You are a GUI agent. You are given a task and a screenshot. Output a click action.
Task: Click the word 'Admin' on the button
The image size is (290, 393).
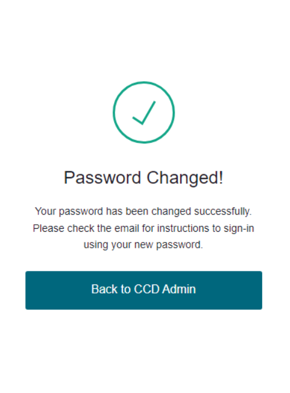pos(179,289)
